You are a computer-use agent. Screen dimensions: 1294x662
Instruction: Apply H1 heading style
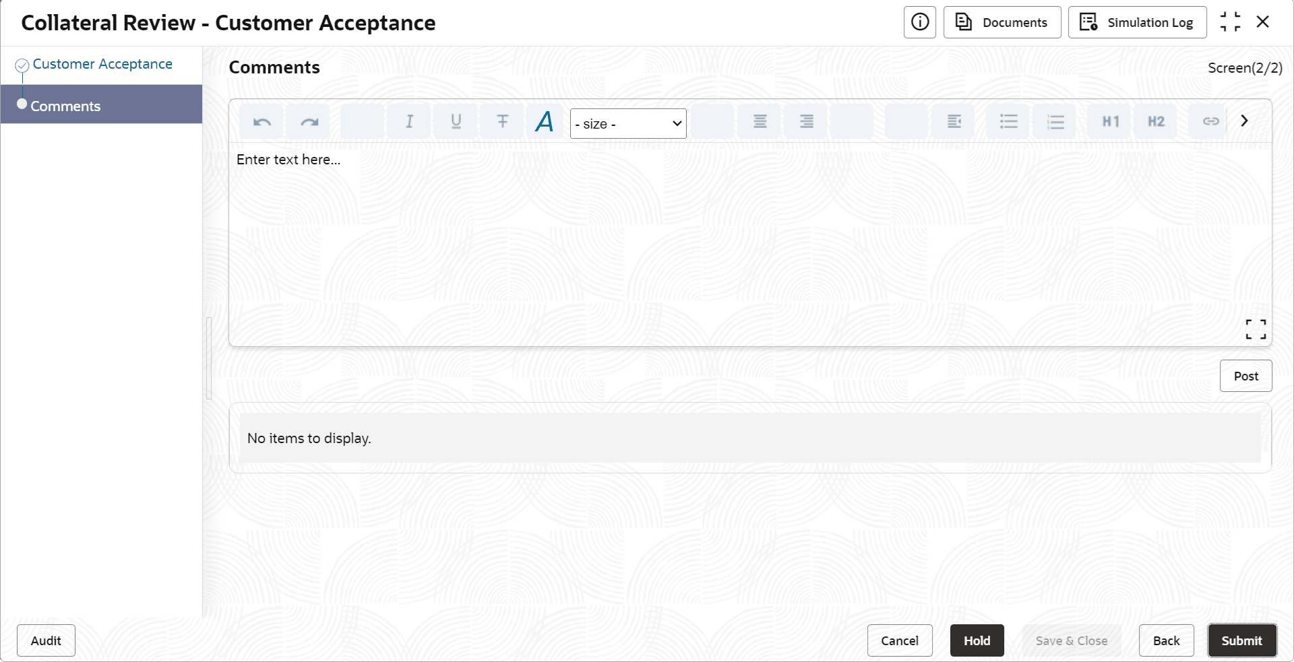(x=1110, y=122)
